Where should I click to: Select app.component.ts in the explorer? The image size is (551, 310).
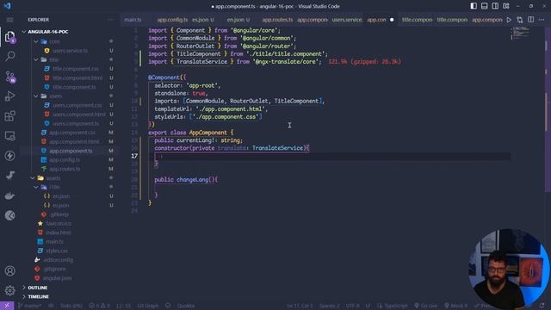pos(71,151)
